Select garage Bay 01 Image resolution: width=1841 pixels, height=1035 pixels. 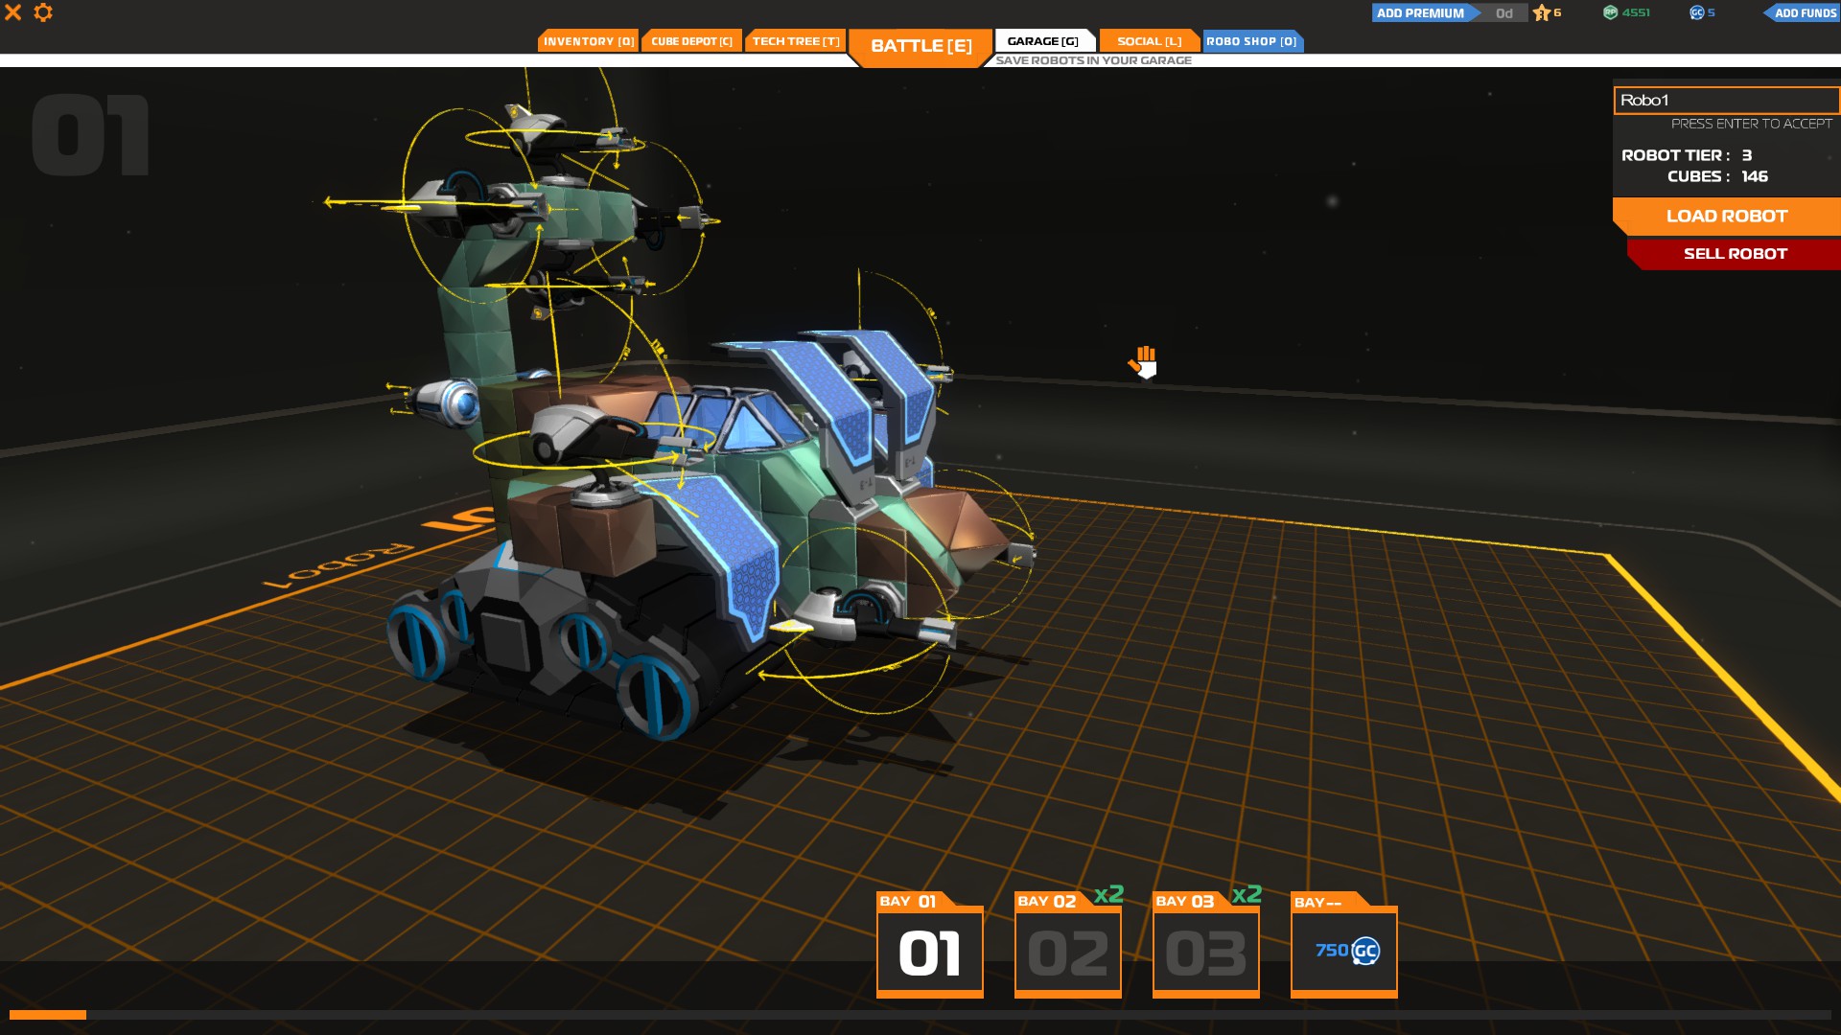click(x=929, y=945)
